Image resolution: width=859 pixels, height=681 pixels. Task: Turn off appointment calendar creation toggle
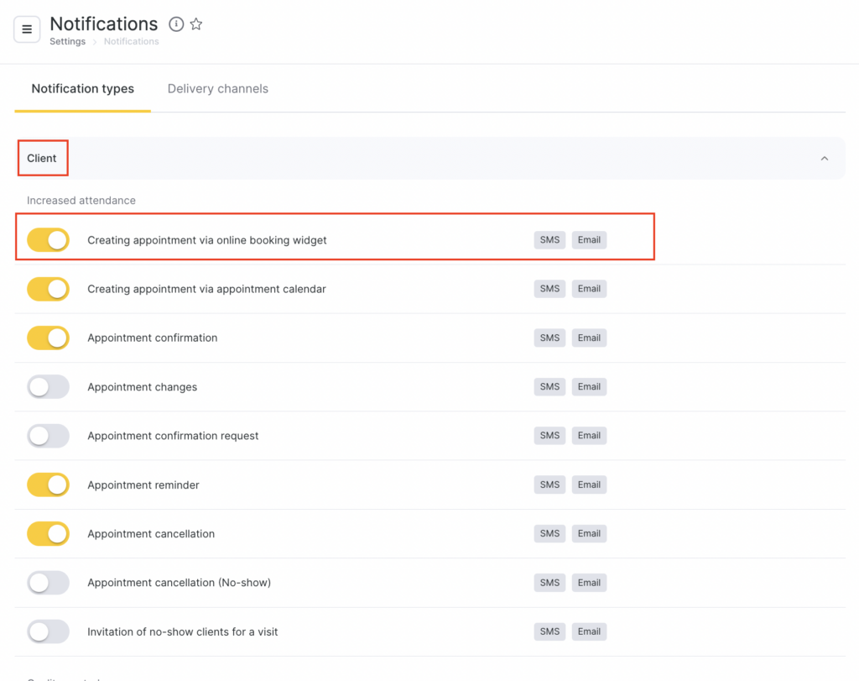point(49,289)
